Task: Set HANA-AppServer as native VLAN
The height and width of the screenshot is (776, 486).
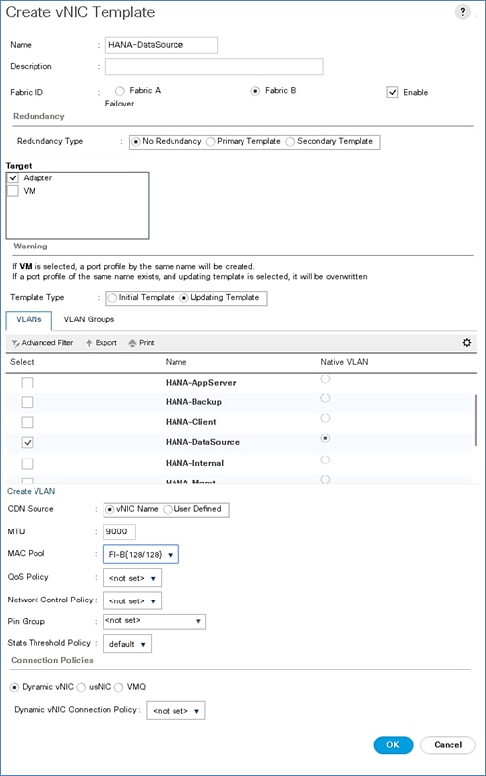Action: 325,379
